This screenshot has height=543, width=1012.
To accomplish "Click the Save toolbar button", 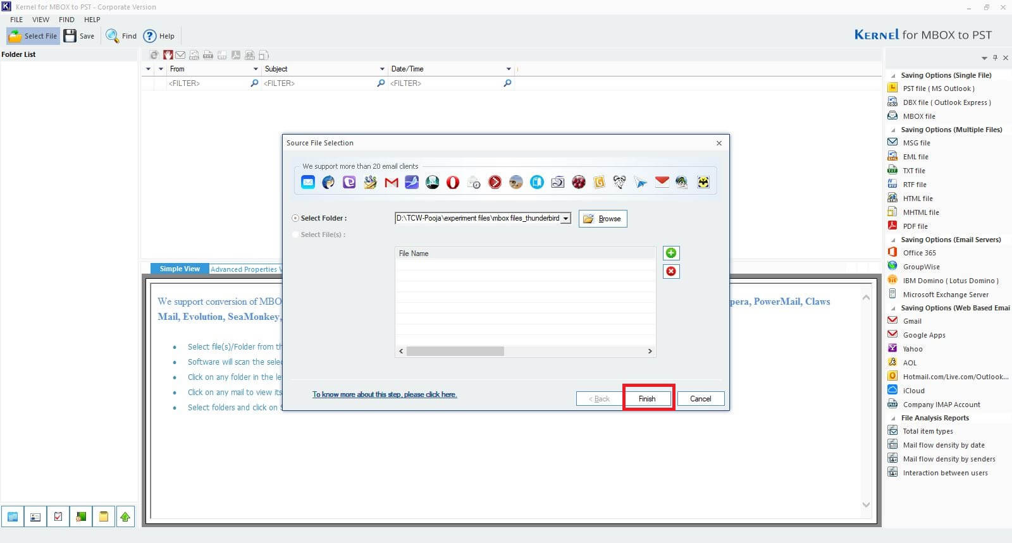I will (x=79, y=36).
